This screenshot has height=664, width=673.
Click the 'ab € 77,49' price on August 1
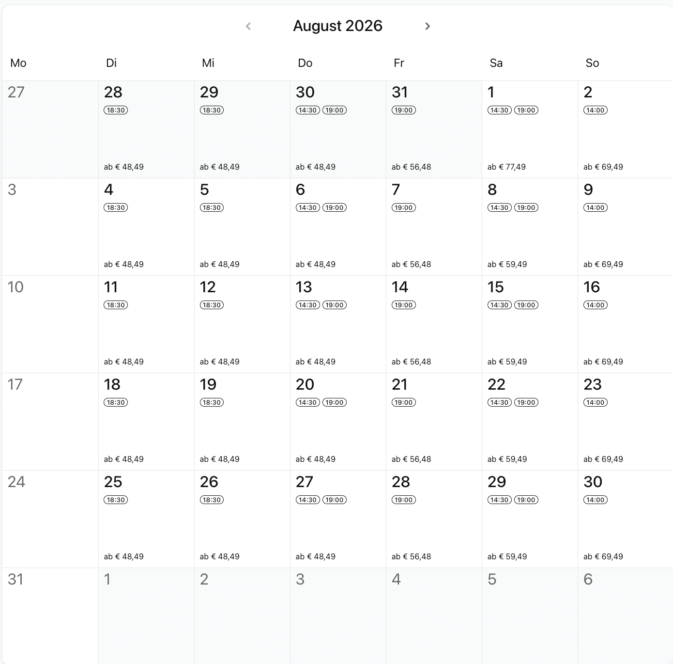(506, 167)
